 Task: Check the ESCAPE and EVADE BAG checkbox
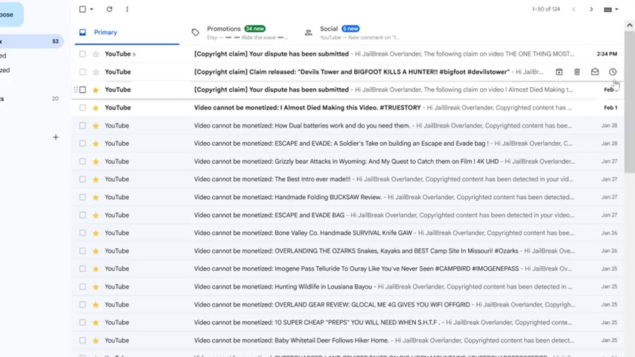[x=82, y=215]
